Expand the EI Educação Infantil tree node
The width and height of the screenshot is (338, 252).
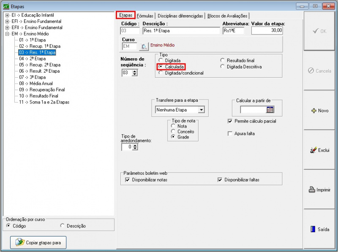(7, 15)
